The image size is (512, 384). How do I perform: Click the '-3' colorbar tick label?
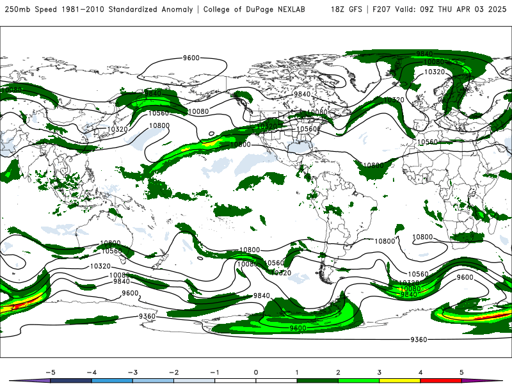[132, 372]
